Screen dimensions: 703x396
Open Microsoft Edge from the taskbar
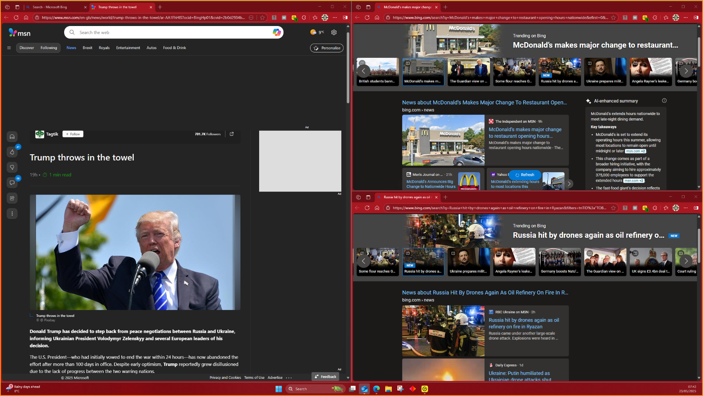coord(376,389)
